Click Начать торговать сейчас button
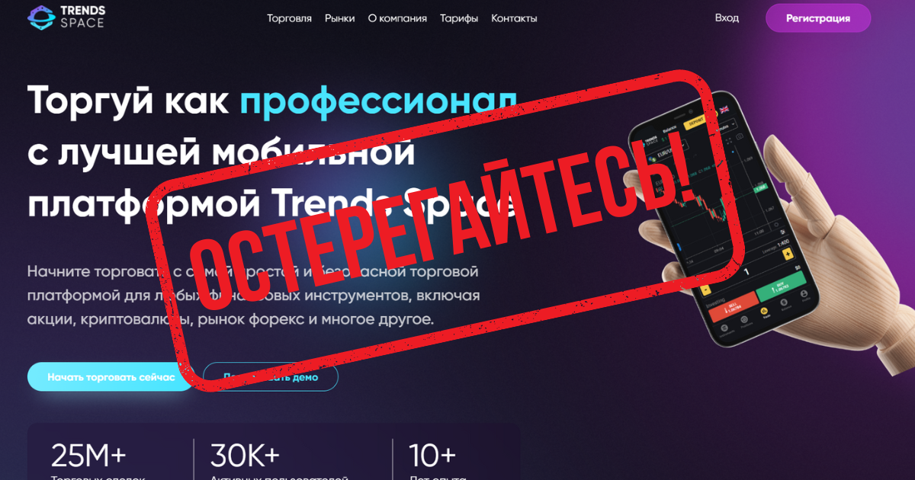915x480 pixels. pyautogui.click(x=111, y=377)
